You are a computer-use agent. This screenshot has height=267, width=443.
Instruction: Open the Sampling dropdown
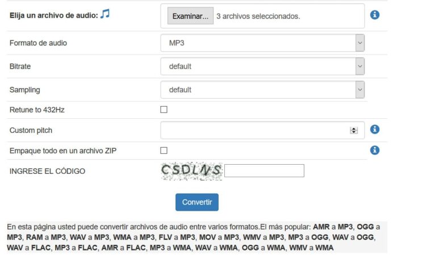(x=262, y=90)
